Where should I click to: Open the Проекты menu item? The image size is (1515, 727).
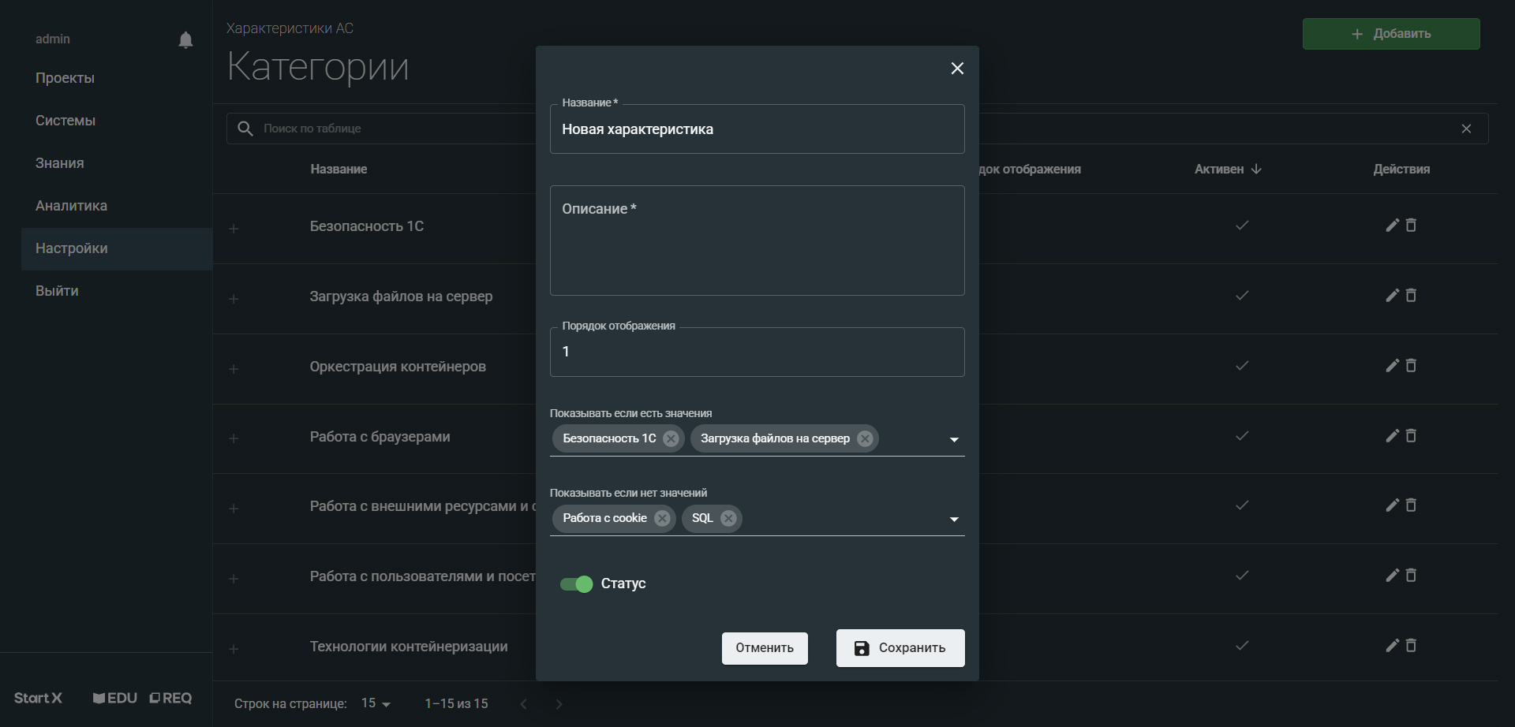pos(65,78)
